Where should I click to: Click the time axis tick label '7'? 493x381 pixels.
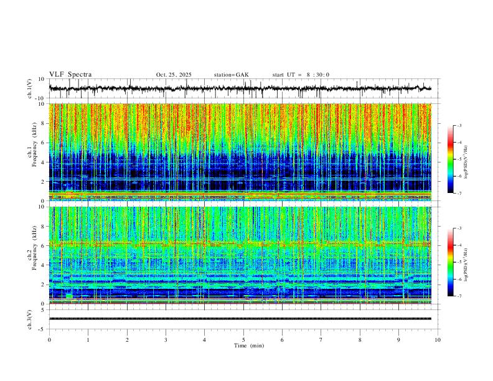coord(321,340)
